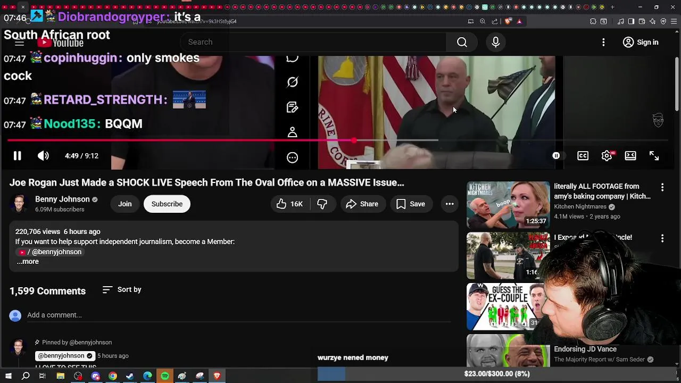This screenshot has height=383, width=681.
Task: Open the Leo AI sparkle icon
Action: tap(653, 21)
